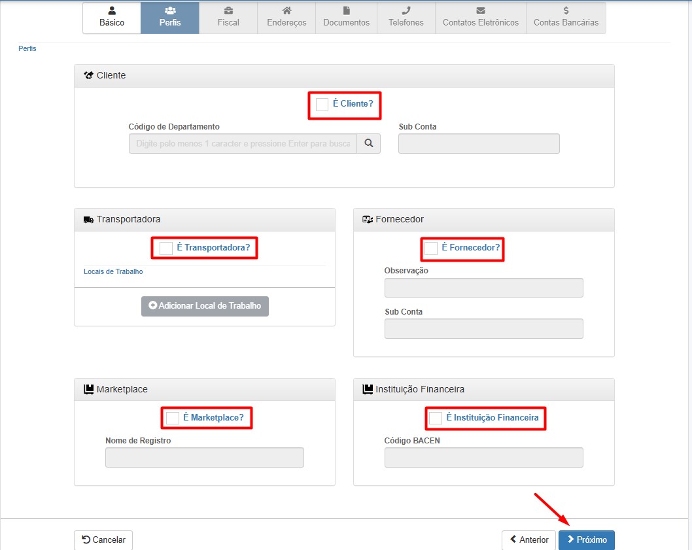Go to the Contas Bancárias tab

coord(566,18)
